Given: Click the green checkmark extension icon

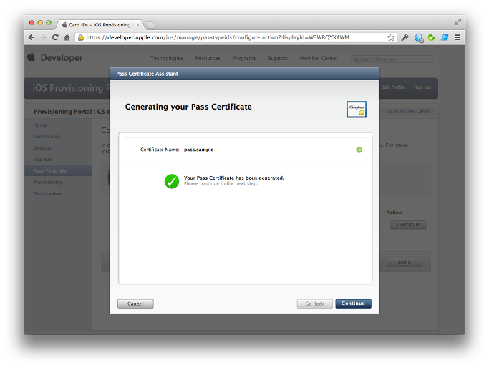Looking at the screenshot, I should (x=431, y=37).
